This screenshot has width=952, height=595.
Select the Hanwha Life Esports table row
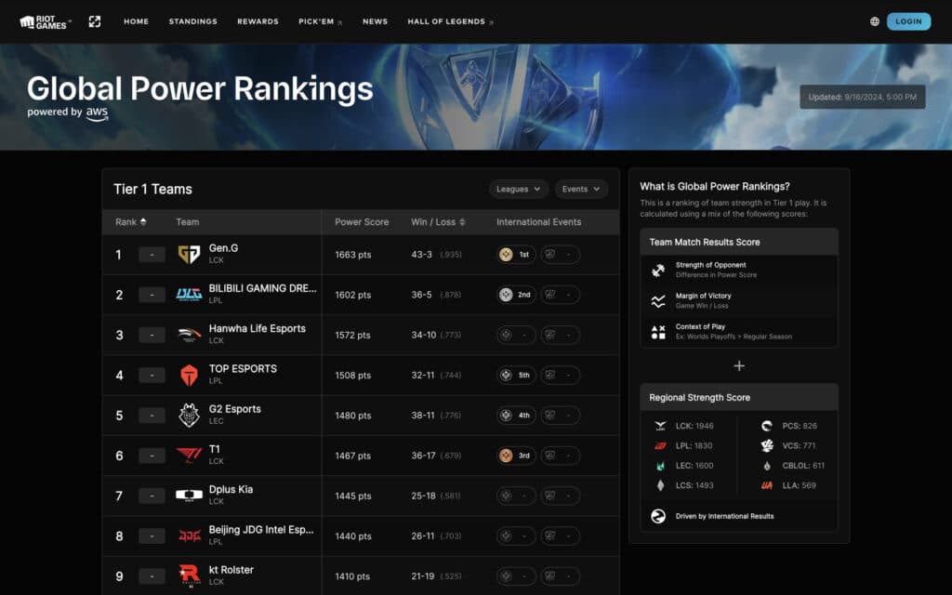[x=361, y=335]
